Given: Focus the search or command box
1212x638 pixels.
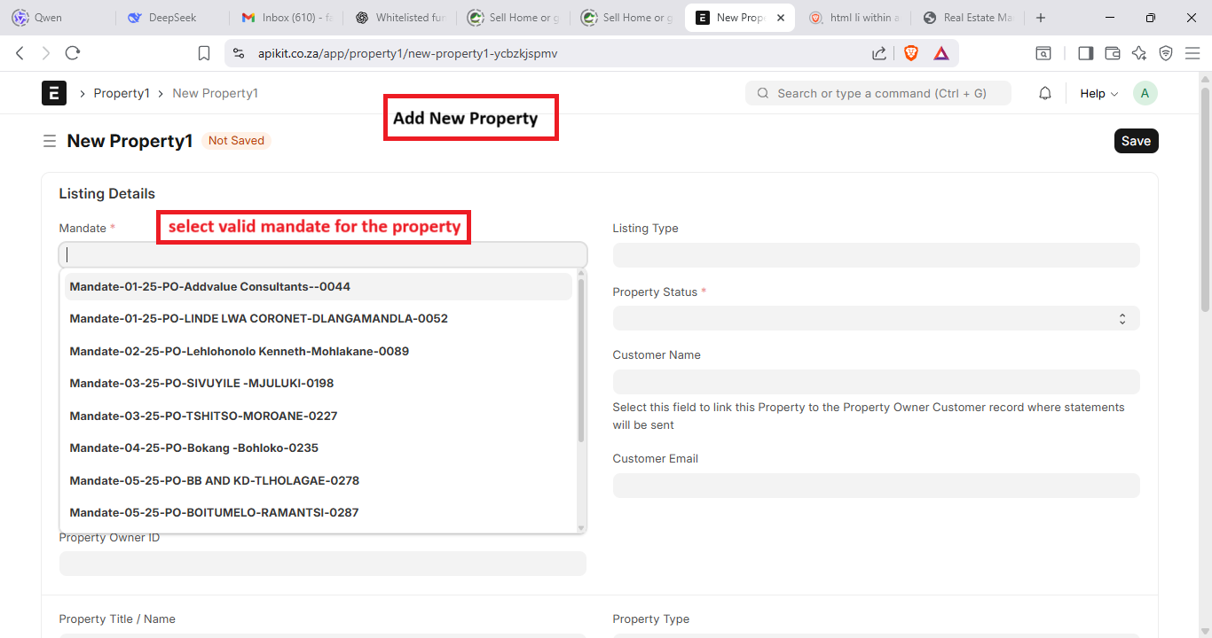Looking at the screenshot, I should (x=880, y=93).
